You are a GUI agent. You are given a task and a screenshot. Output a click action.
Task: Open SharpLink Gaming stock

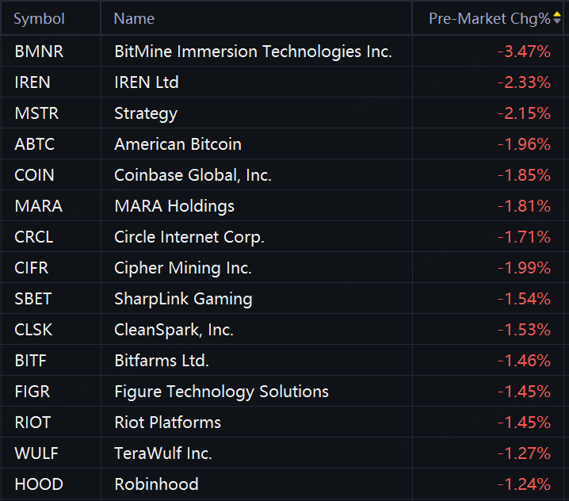(183, 299)
